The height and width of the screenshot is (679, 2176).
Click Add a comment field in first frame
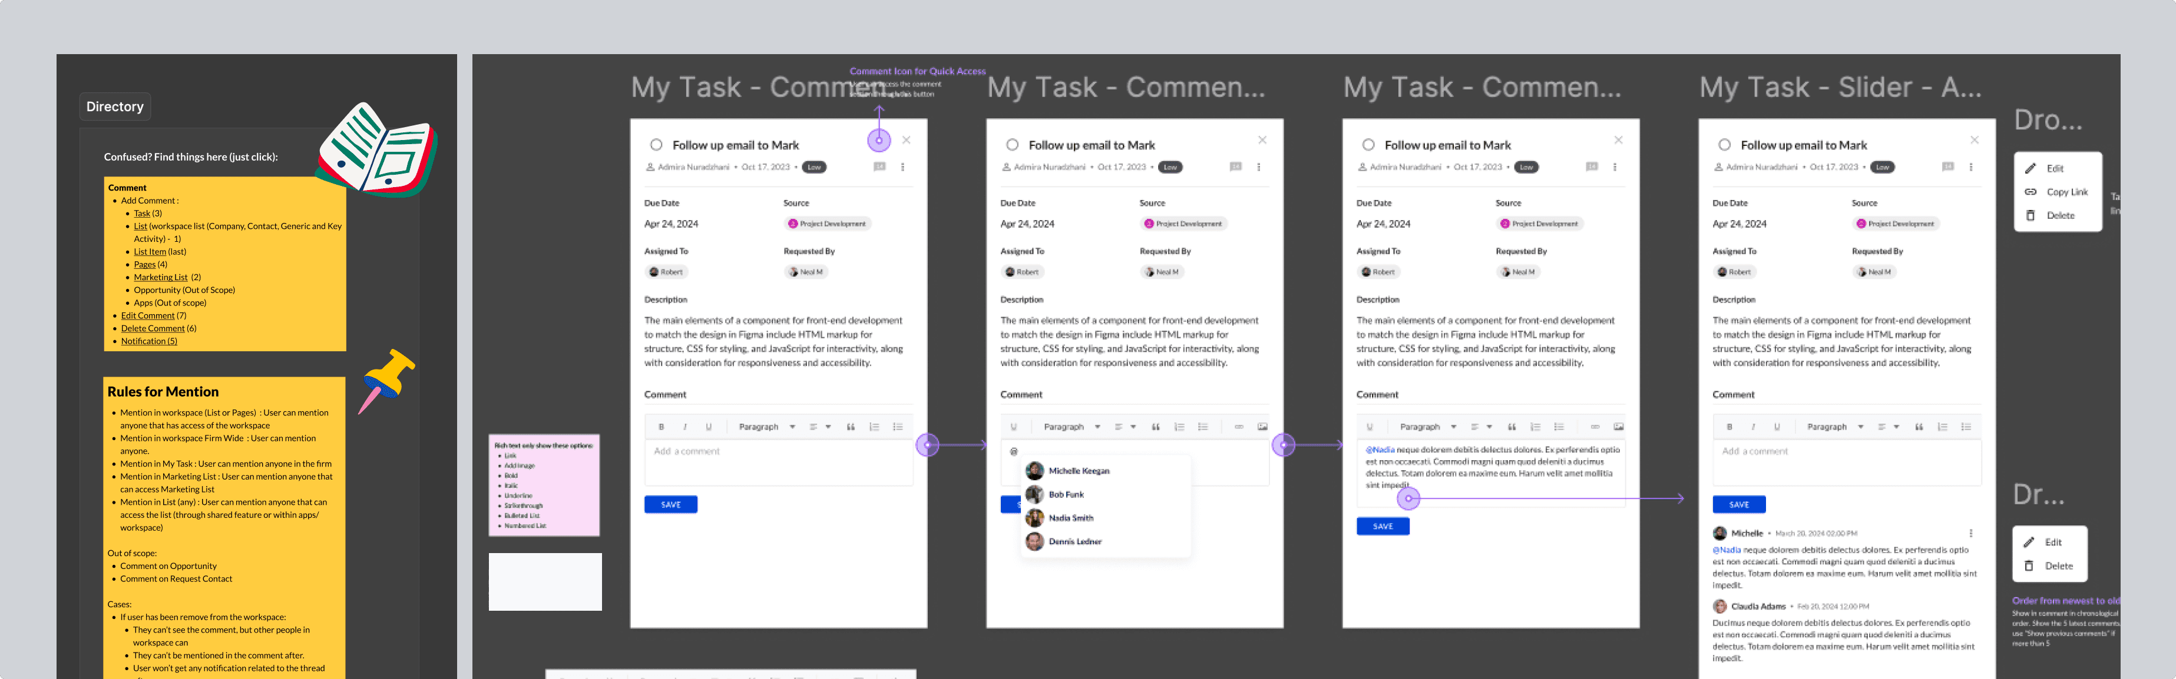779,462
